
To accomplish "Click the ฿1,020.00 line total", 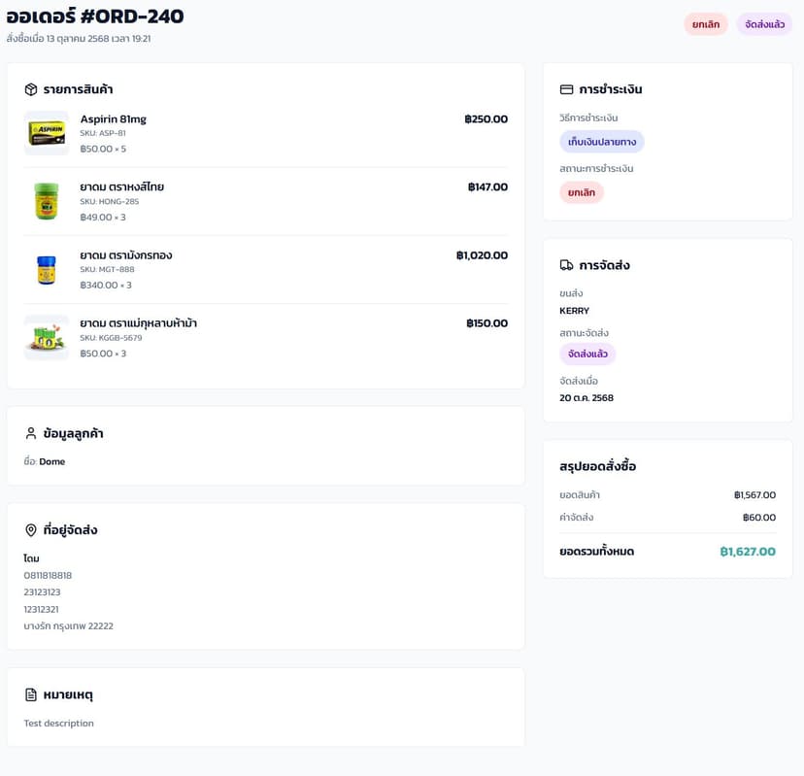I will tap(482, 254).
